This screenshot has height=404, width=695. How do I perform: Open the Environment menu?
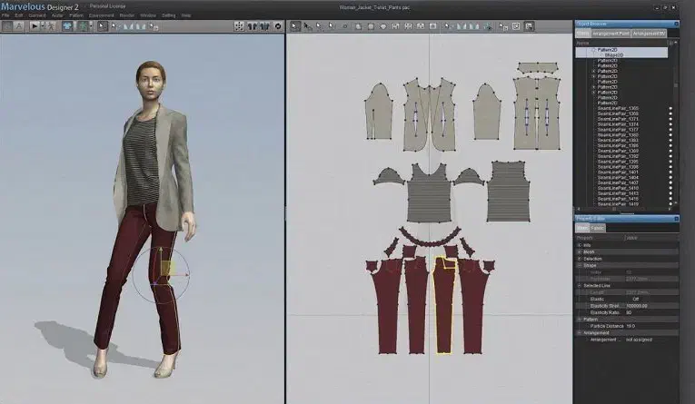pos(102,15)
